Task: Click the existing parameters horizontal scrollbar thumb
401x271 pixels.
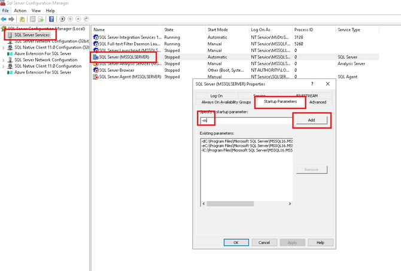Action: point(230,204)
